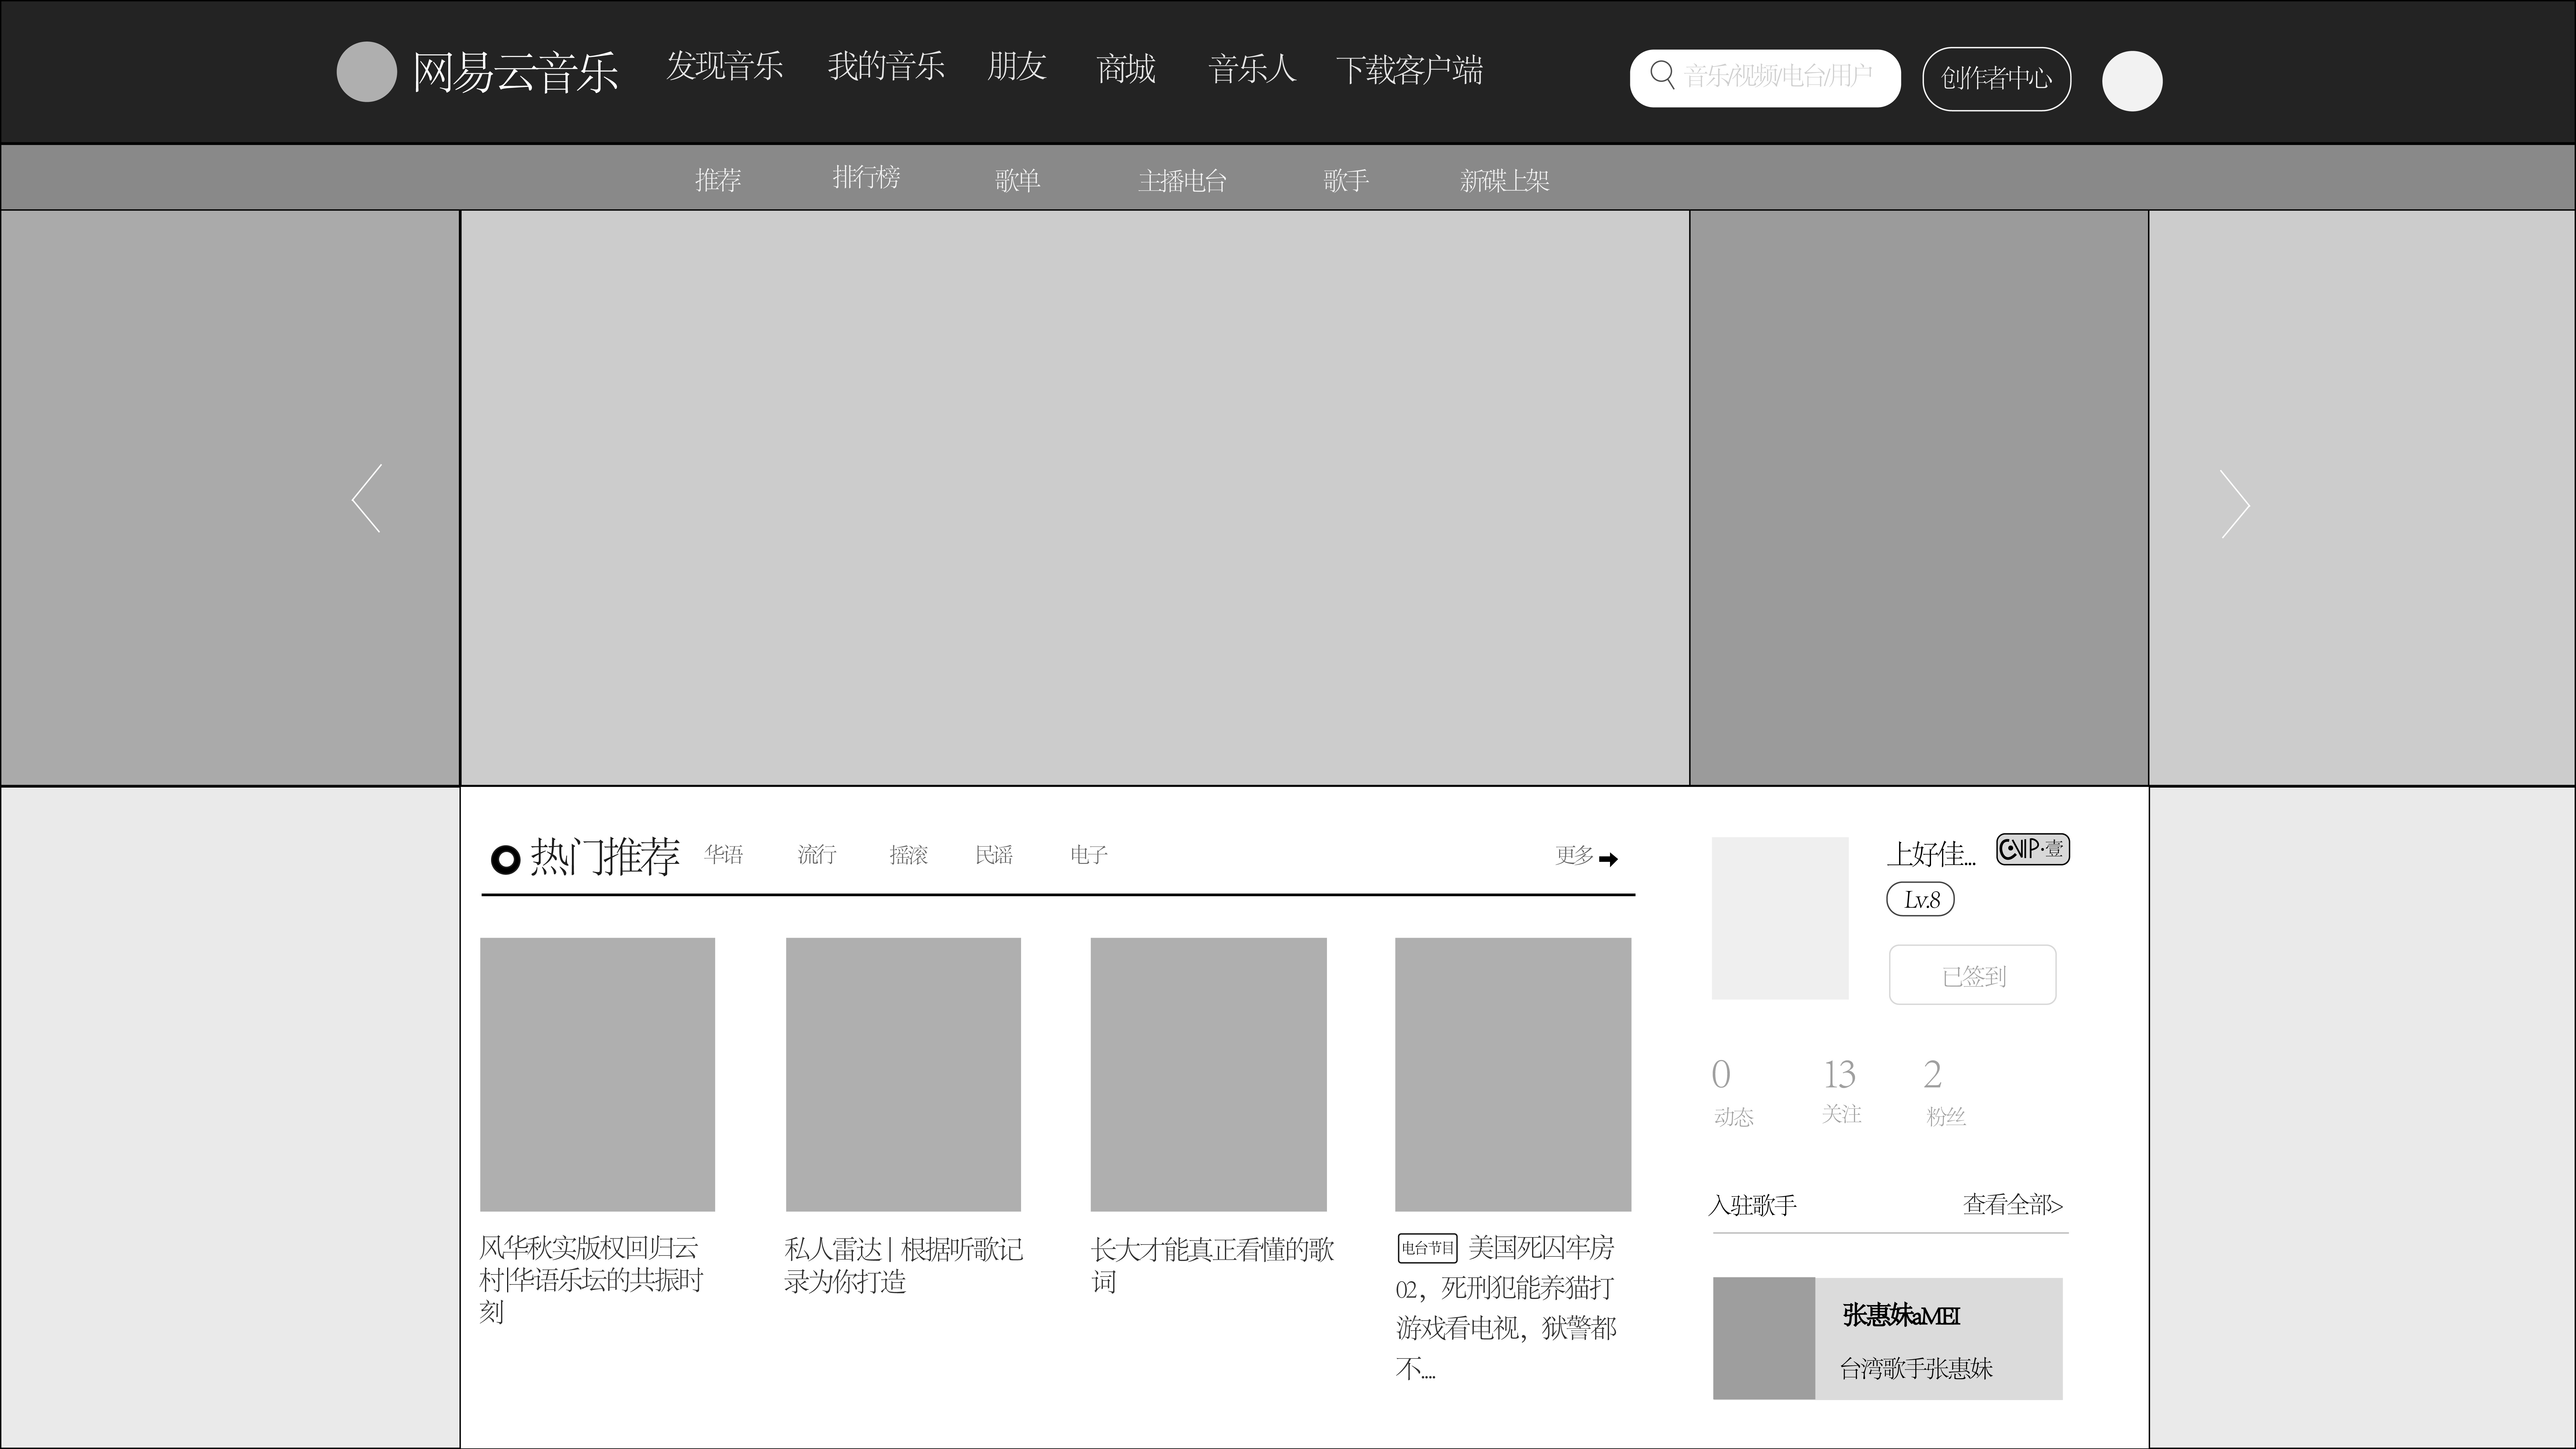Open the center banner image

pos(1075,498)
